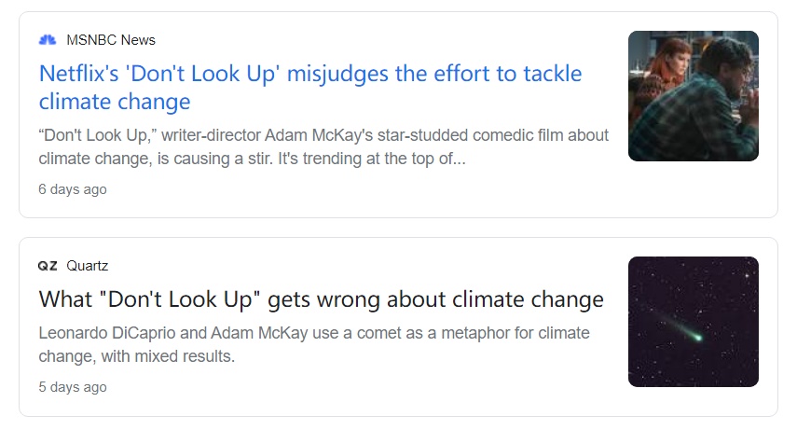
Task: Click 'climate change' second line of MSNBC headline
Action: coord(115,102)
